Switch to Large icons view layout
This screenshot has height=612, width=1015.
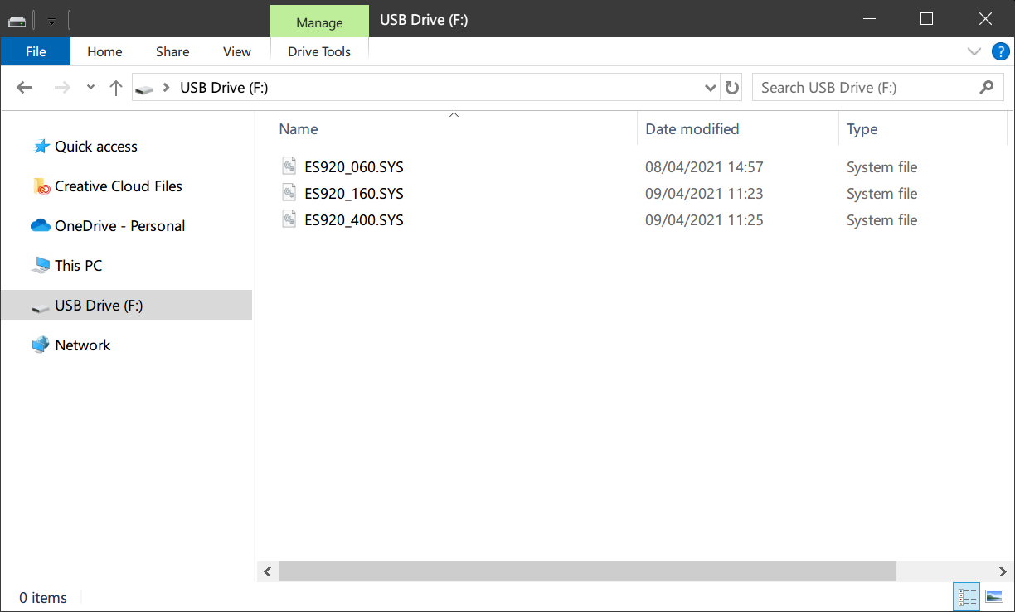[993, 596]
